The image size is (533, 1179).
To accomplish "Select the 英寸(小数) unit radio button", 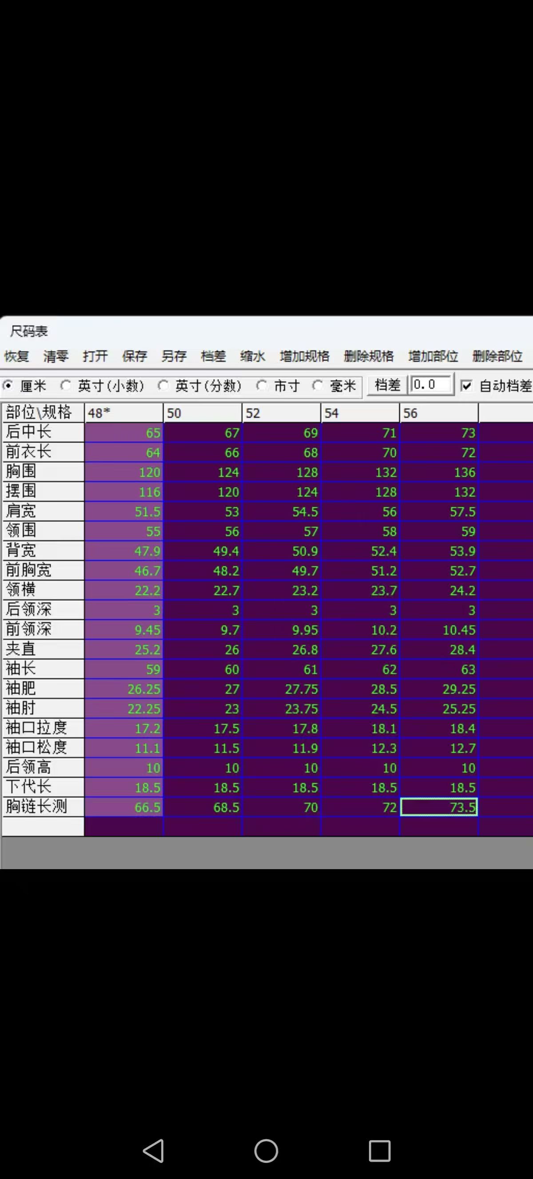I will (x=66, y=385).
